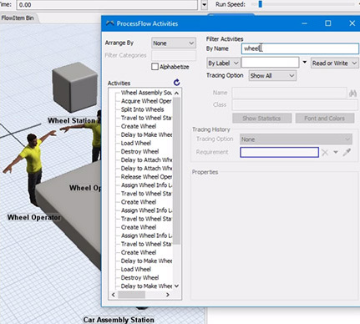Click the Requirement input field
The height and width of the screenshot is (324, 360).
click(x=279, y=152)
